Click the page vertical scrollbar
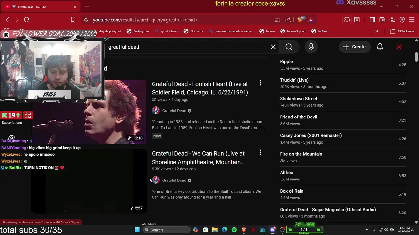 click(x=416, y=57)
